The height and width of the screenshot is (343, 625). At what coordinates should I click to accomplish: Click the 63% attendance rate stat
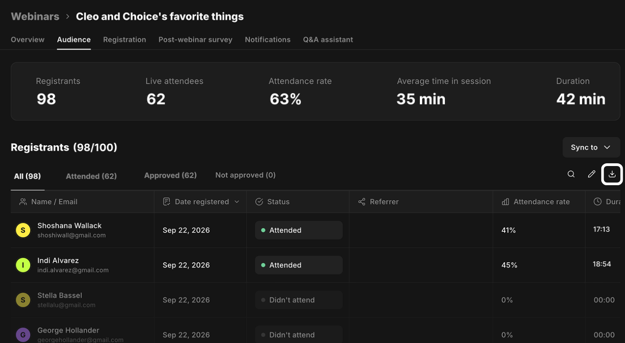coord(285,99)
